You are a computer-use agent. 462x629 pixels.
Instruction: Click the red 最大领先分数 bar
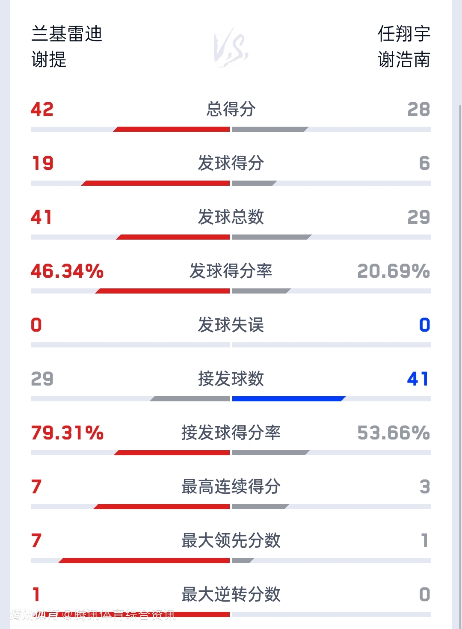(145, 561)
